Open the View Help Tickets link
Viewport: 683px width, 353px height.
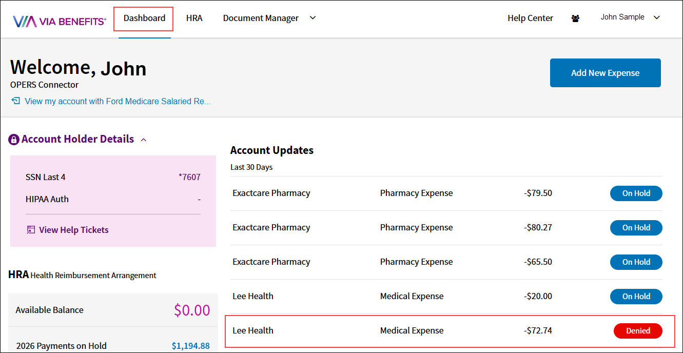point(73,230)
